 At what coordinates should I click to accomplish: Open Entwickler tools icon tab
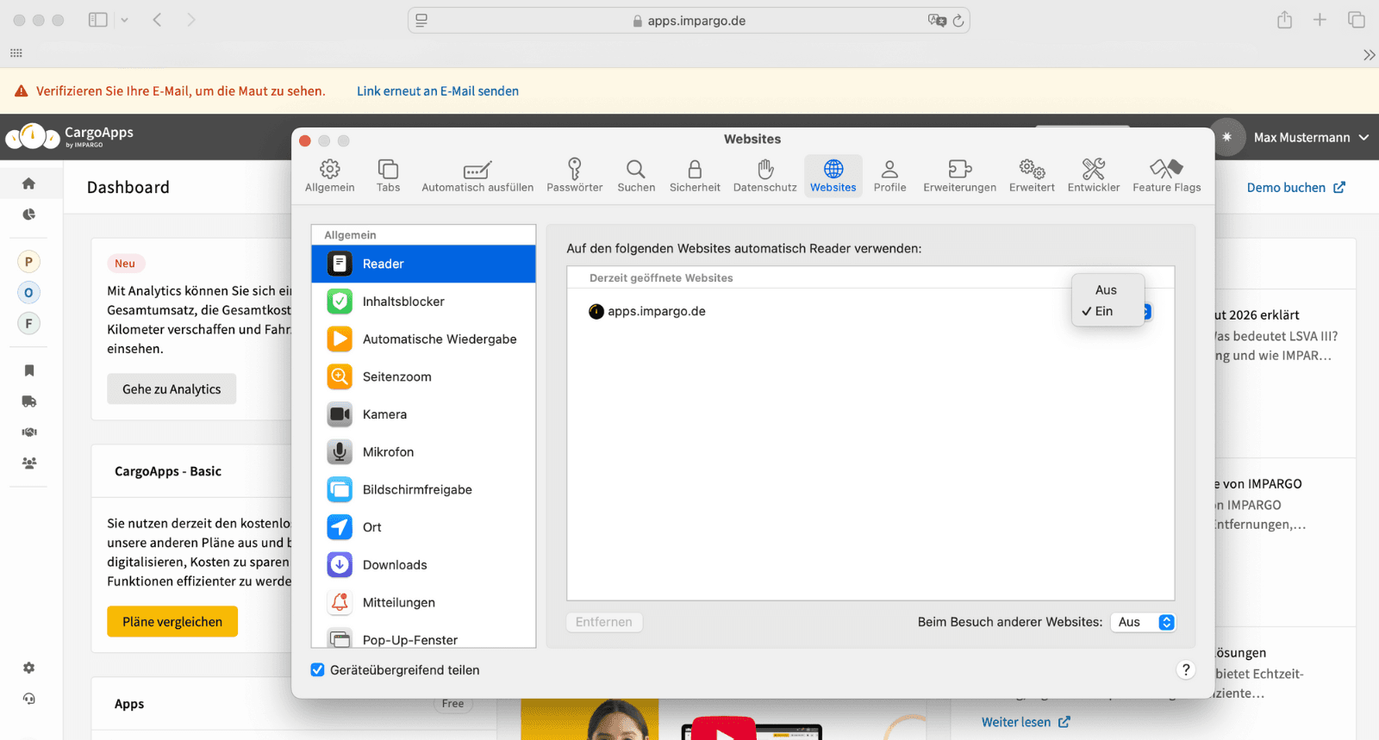[x=1094, y=176]
